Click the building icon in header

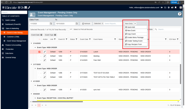tap(26, 7)
